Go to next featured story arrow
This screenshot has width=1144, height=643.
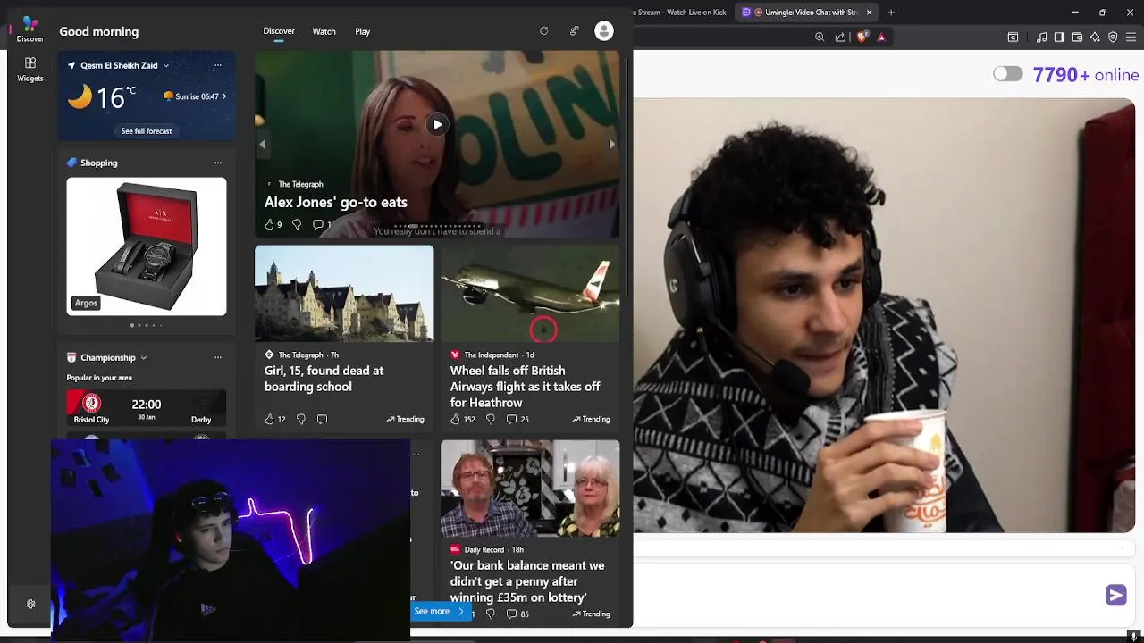point(611,144)
